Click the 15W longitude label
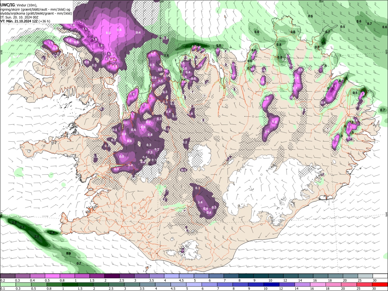The height and width of the screenshot is (291, 388). pos(321,2)
